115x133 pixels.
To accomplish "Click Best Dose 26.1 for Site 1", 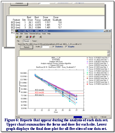I will pos(31,22).
